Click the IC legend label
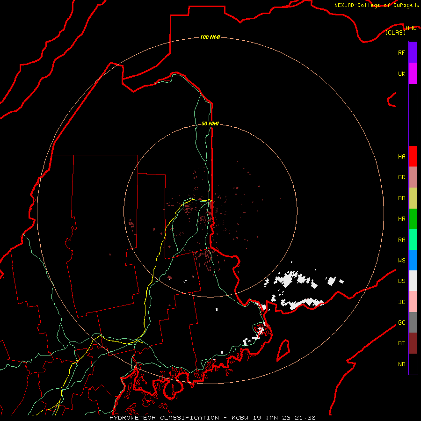The width and height of the screenshot is (421, 421). pos(401,302)
